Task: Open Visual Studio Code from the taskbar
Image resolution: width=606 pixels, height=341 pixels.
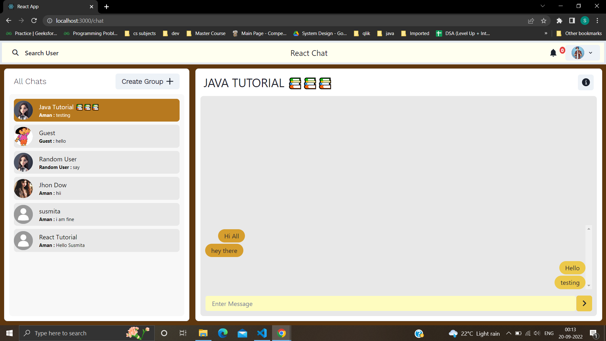Action: [x=262, y=333]
